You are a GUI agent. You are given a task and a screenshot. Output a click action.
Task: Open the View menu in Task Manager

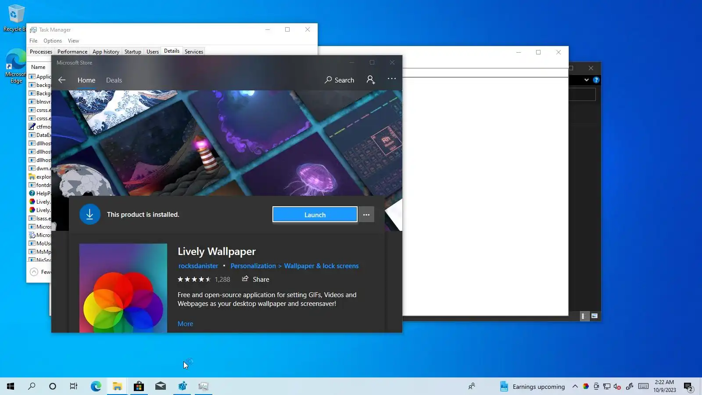[74, 41]
